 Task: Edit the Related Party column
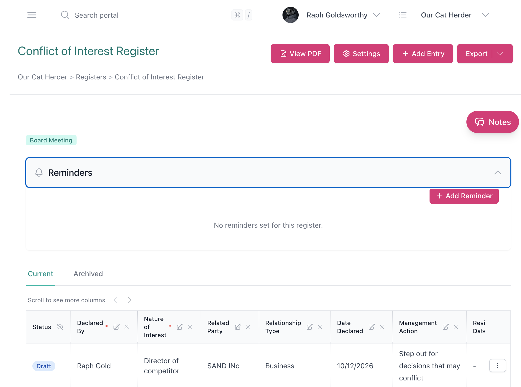click(x=238, y=327)
